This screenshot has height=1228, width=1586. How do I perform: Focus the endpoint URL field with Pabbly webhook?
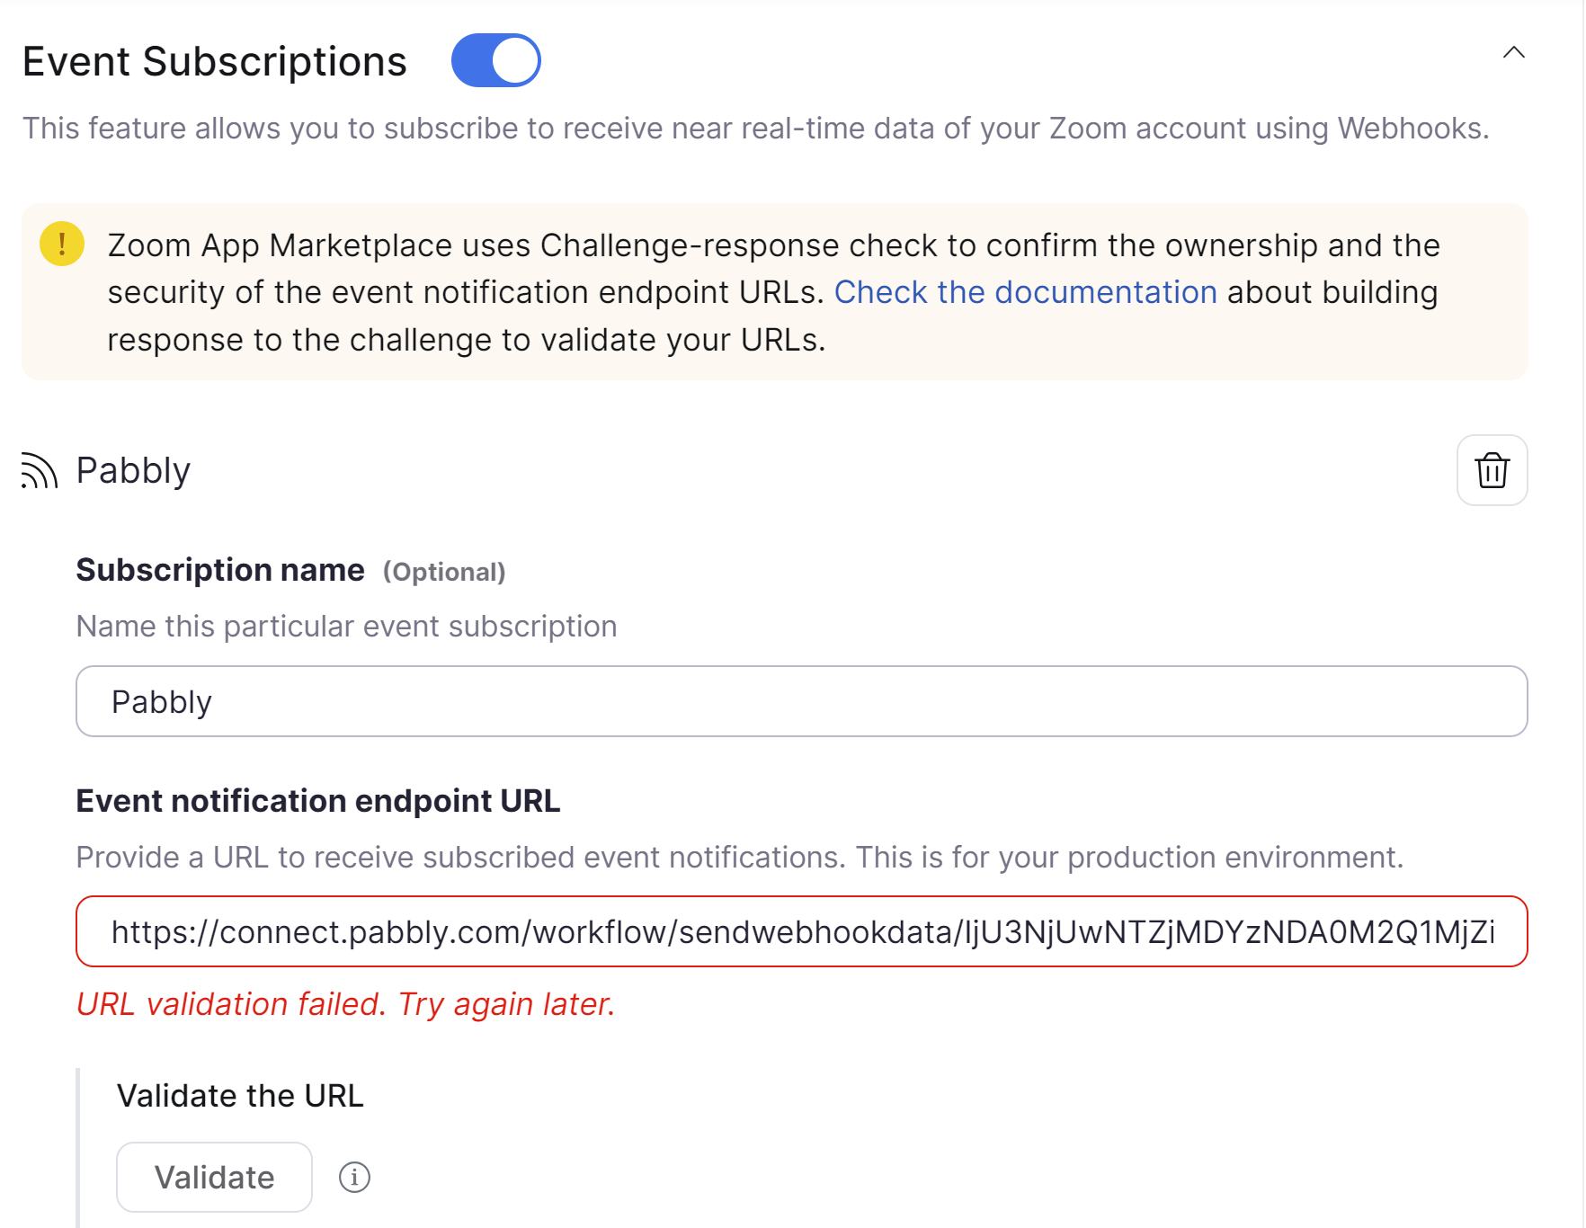pos(801,931)
